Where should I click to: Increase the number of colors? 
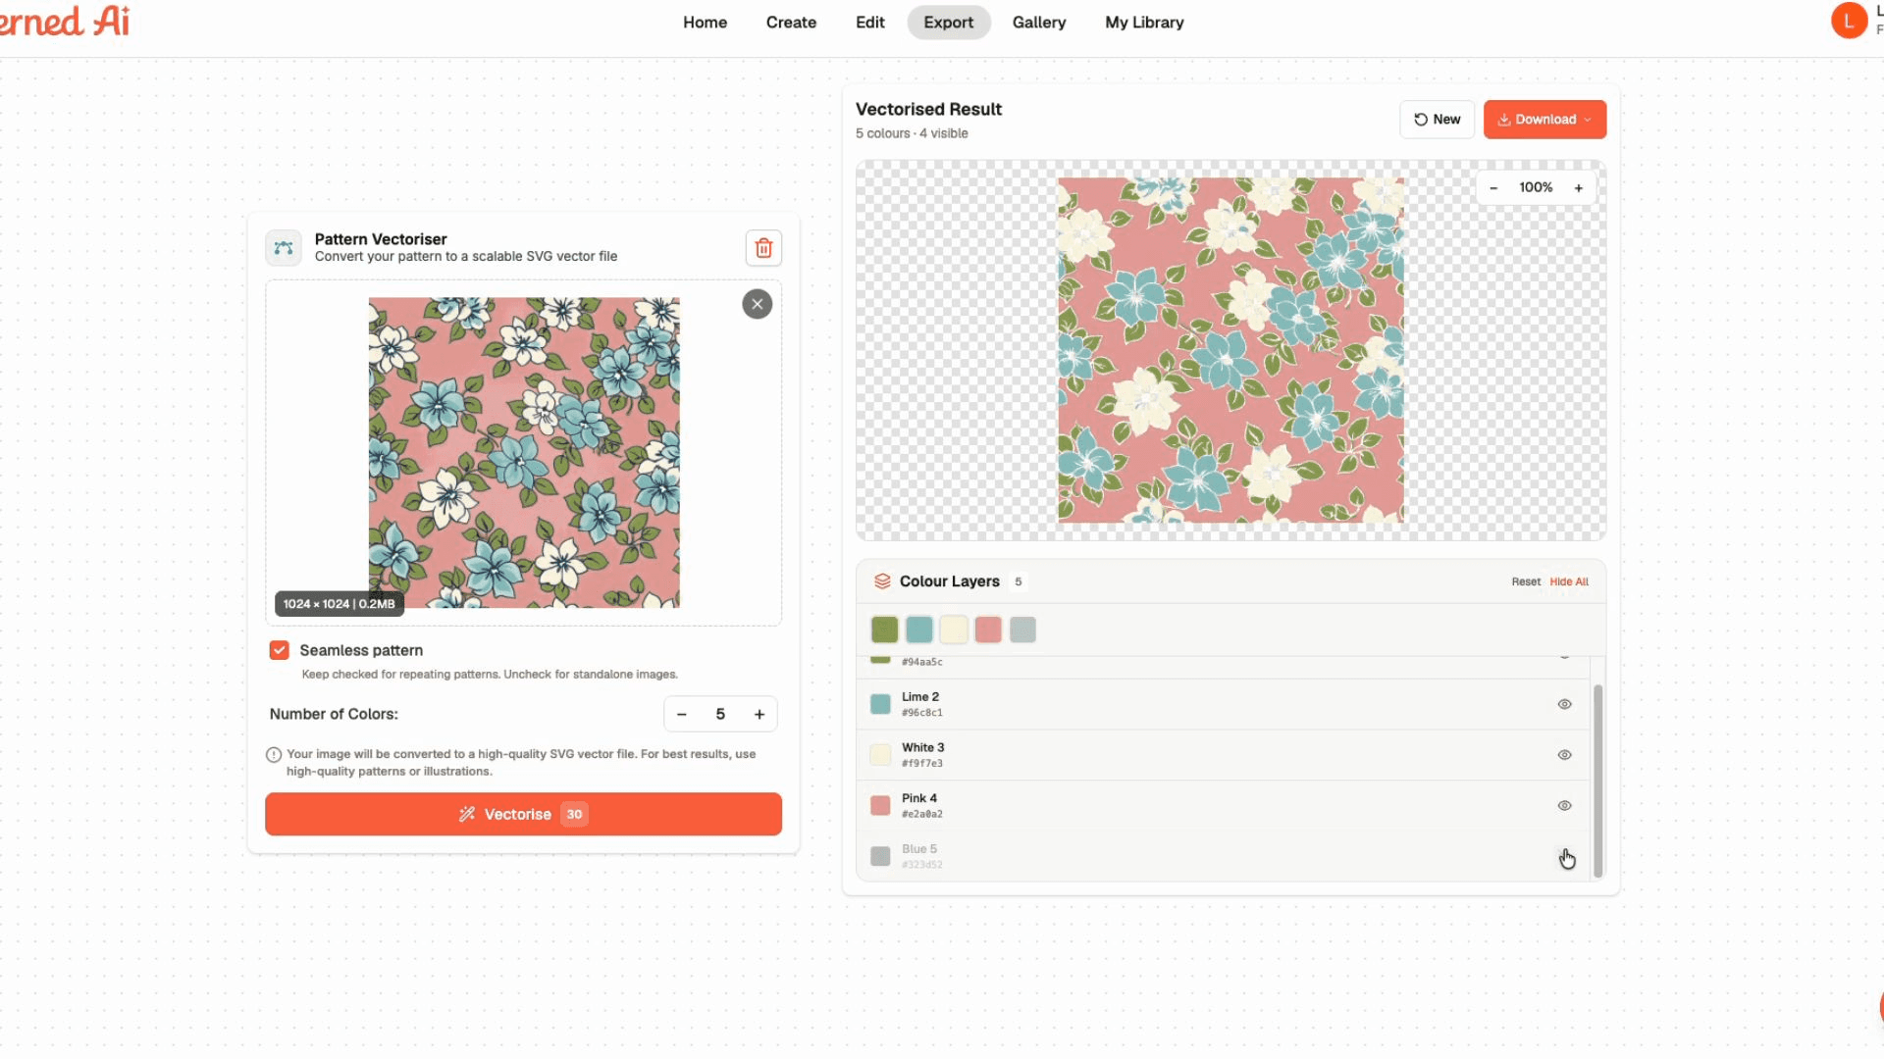759,715
